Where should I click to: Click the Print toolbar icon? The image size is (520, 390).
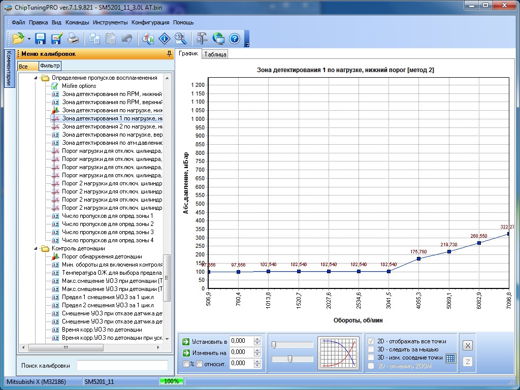[73, 39]
